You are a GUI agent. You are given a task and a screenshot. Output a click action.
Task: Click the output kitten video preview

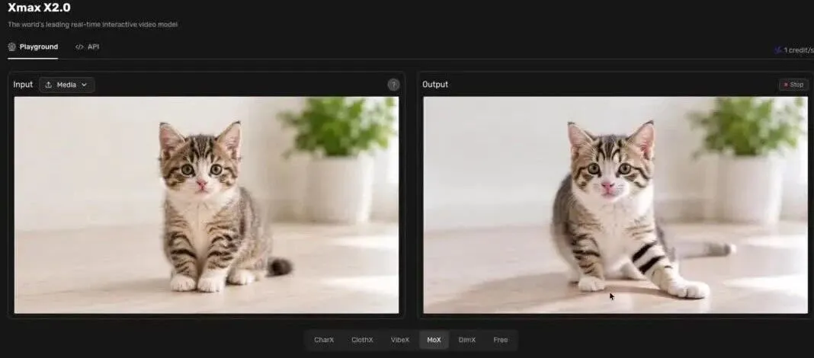tap(616, 205)
